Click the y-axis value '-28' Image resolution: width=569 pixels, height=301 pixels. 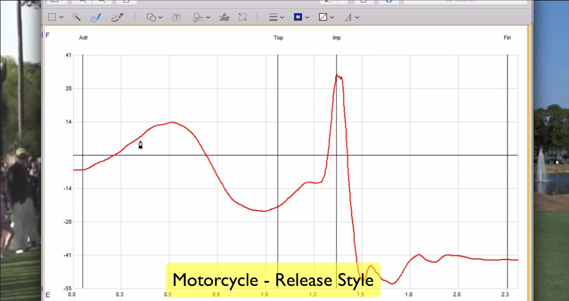[x=68, y=222]
